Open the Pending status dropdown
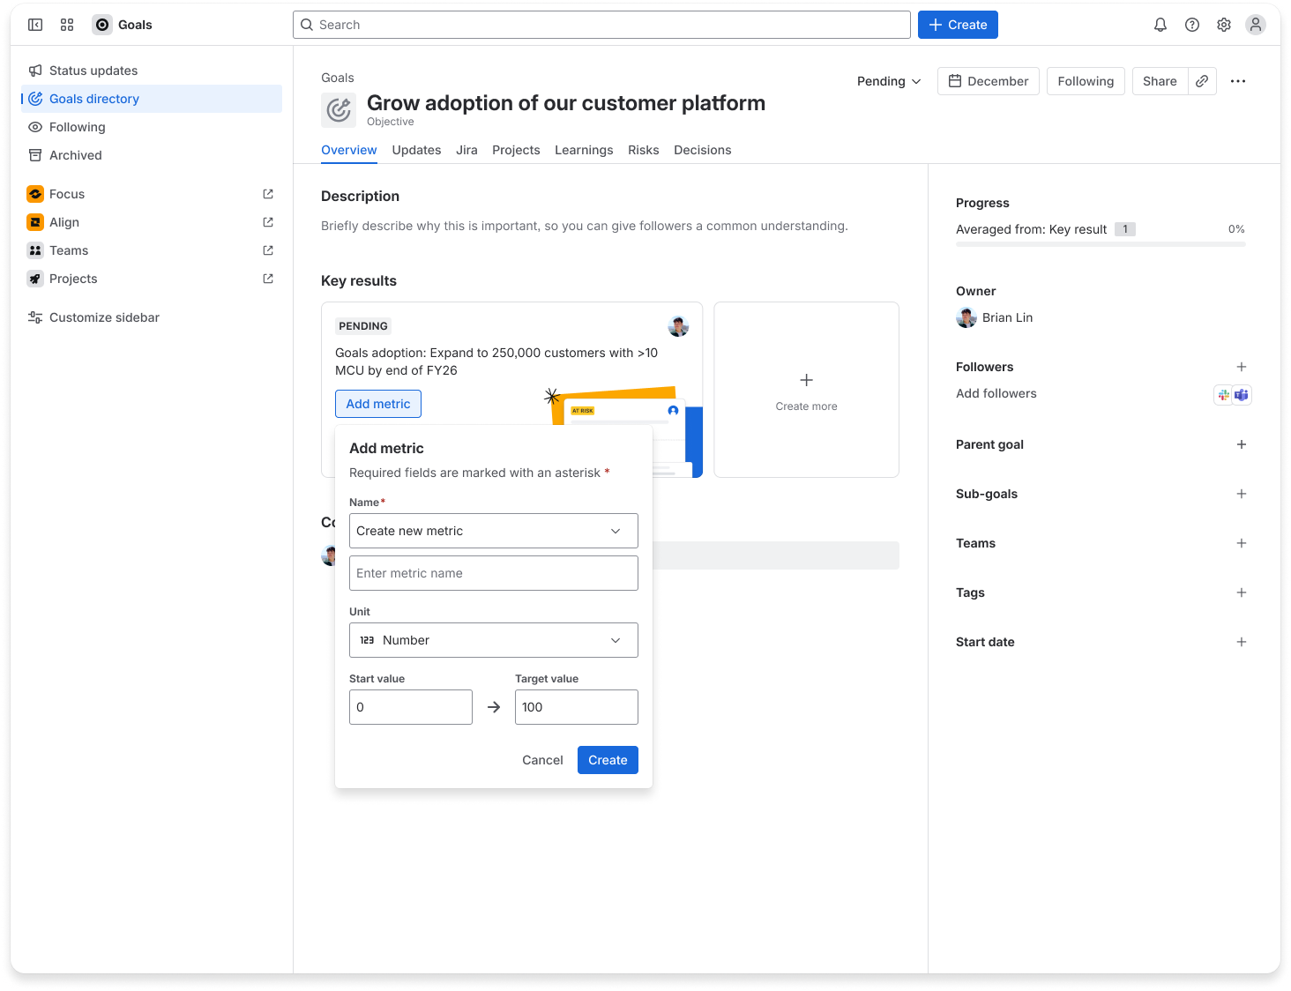 click(x=888, y=80)
